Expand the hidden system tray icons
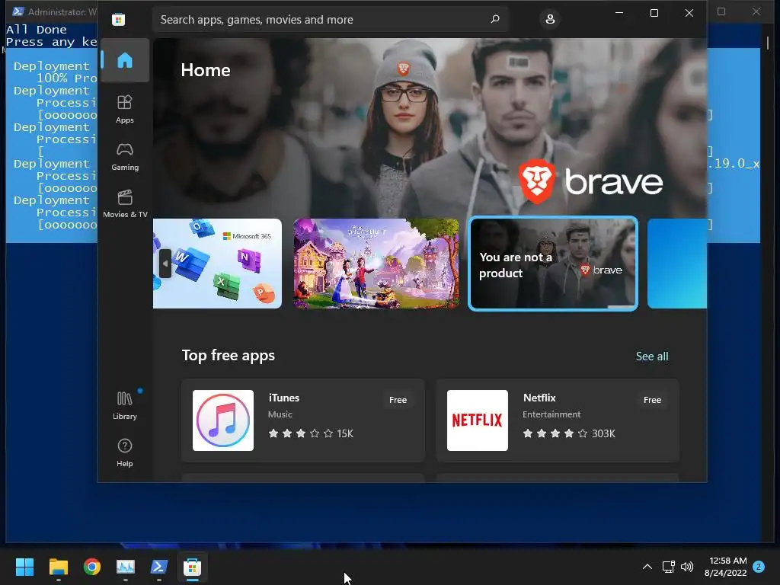This screenshot has width=780, height=585. tap(647, 567)
